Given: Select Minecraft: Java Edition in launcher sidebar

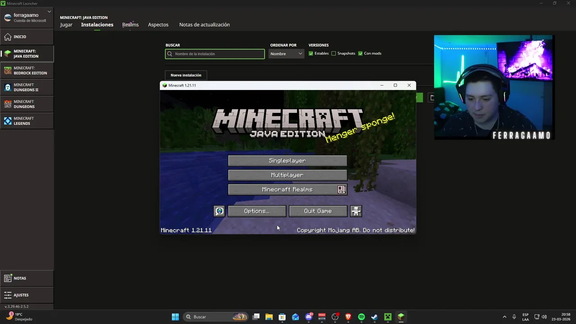Looking at the screenshot, I should [x=27, y=54].
